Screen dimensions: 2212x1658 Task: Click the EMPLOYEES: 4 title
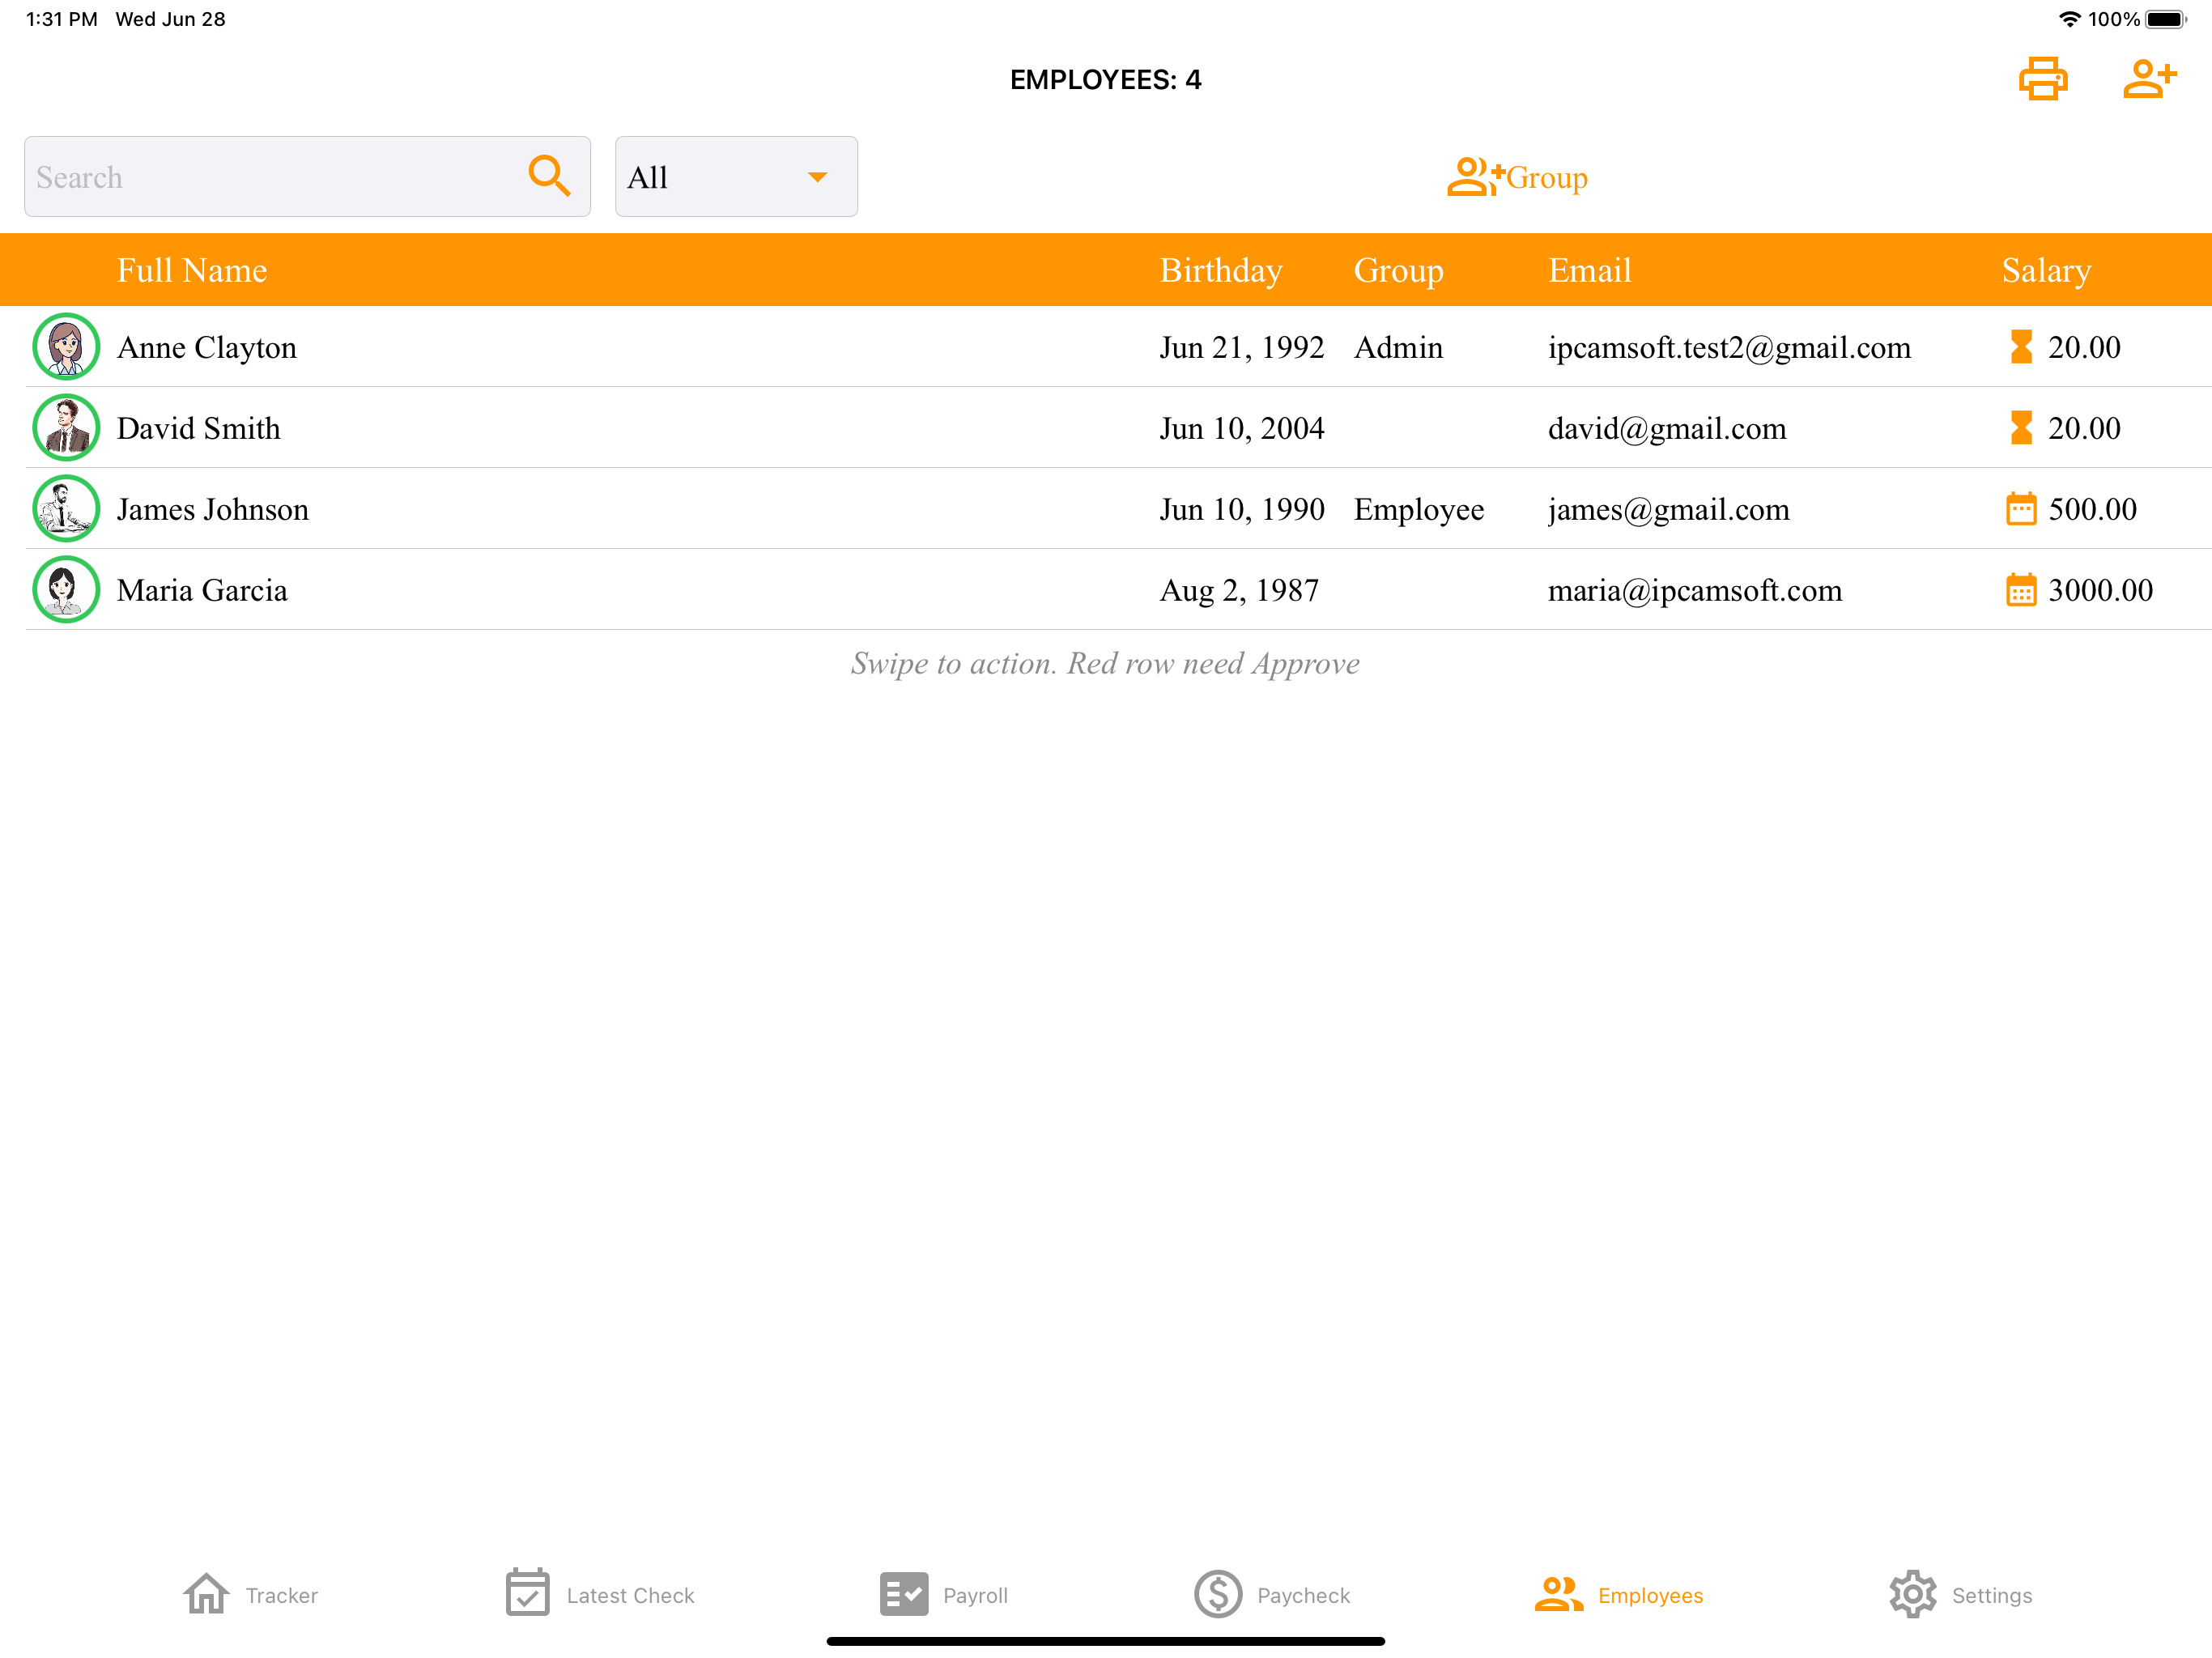(1105, 79)
